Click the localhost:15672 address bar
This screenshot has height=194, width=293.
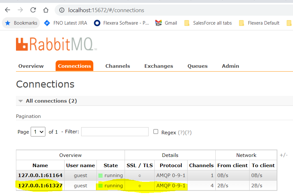174,10
